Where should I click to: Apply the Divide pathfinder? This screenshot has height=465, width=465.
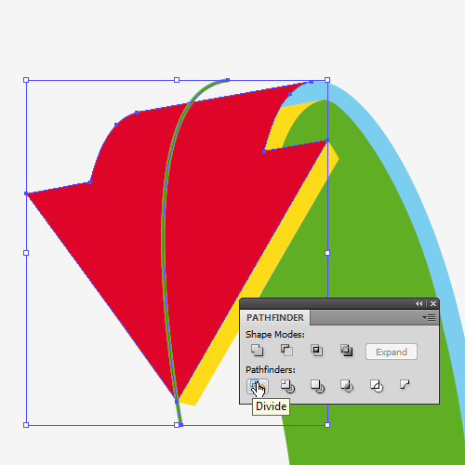(258, 386)
